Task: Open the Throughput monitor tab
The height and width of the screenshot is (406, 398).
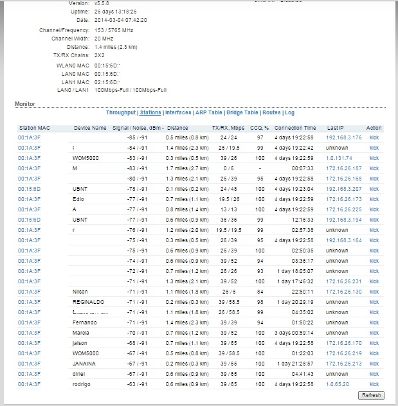Action: tap(121, 112)
